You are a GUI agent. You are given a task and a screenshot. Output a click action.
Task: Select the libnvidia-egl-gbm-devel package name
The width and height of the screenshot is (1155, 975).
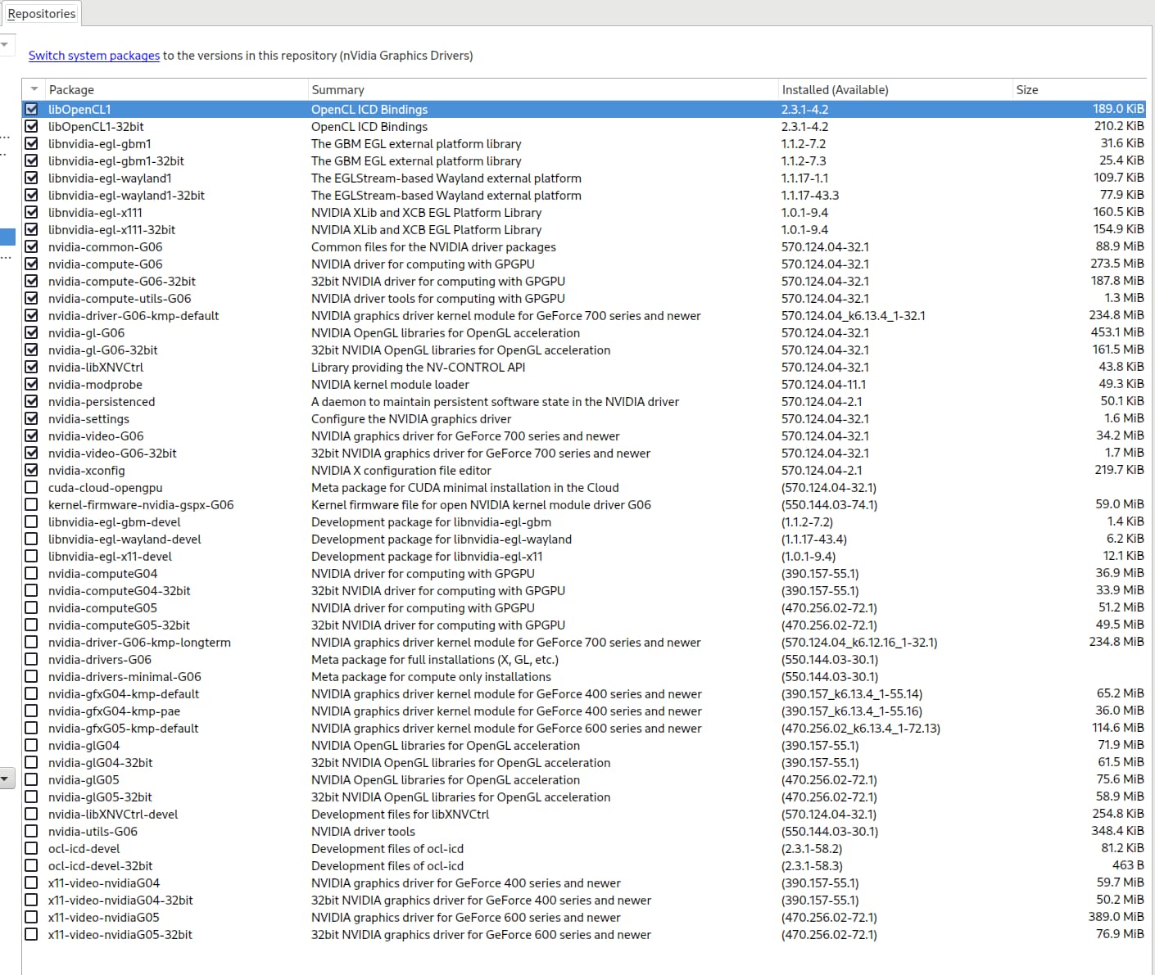[x=114, y=521]
